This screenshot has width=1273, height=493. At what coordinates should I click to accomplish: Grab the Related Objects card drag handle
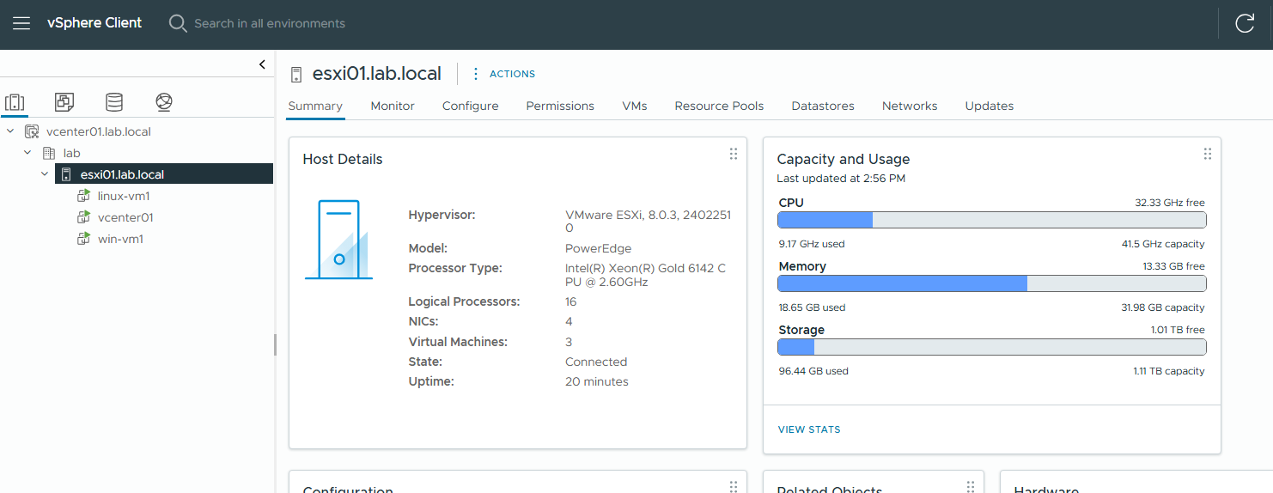click(971, 486)
